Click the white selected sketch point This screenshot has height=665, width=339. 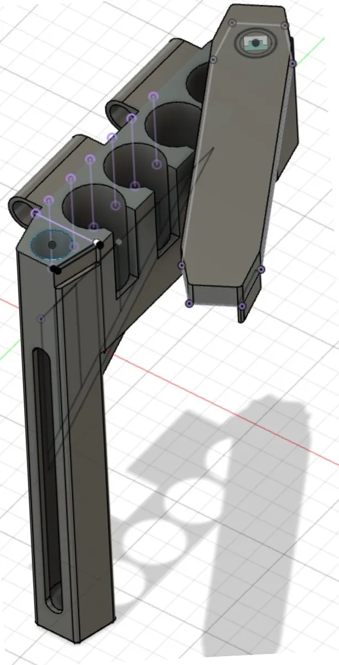pyautogui.click(x=97, y=242)
